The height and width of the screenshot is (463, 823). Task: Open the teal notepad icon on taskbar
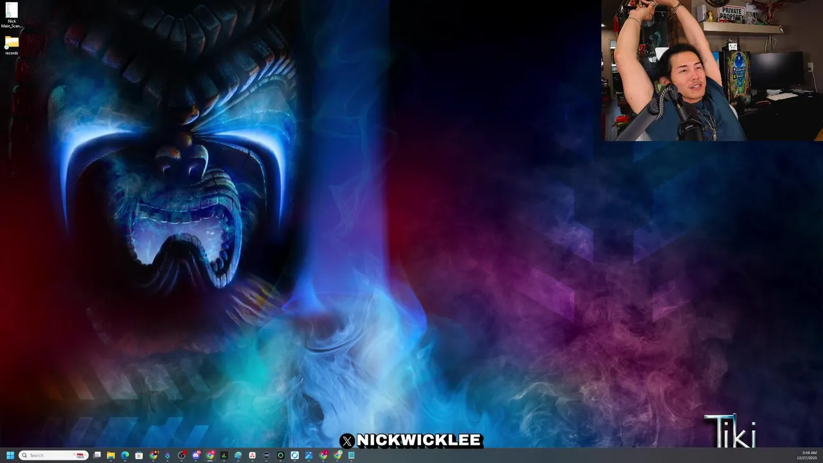351,455
